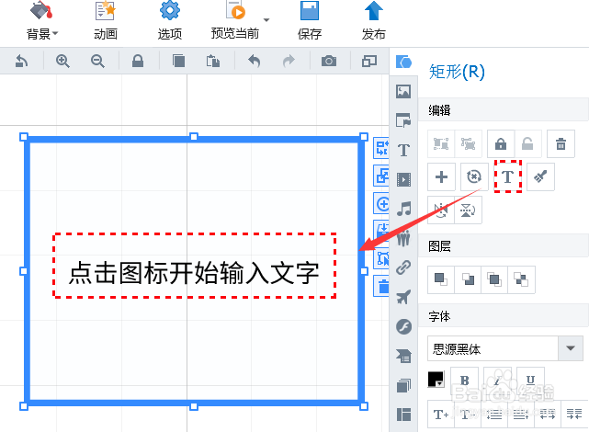Click the top-left resize handle of the rectangle
589x432 pixels.
[x=23, y=137]
